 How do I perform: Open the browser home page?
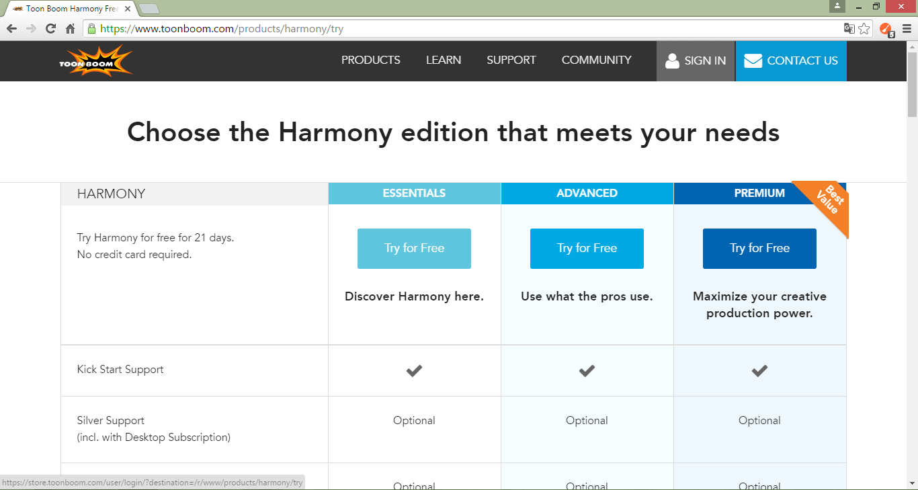pos(70,29)
